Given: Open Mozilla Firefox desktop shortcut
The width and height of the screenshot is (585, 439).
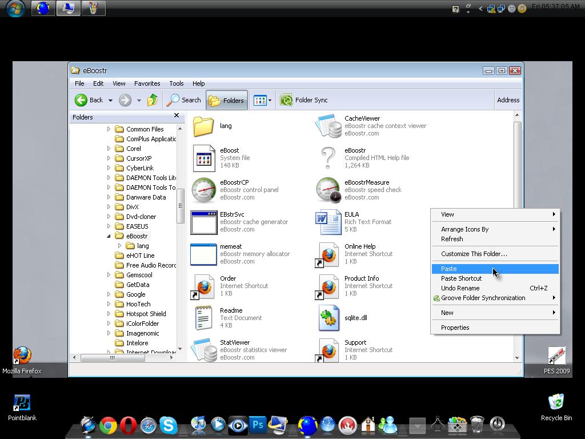Looking at the screenshot, I should (x=22, y=360).
